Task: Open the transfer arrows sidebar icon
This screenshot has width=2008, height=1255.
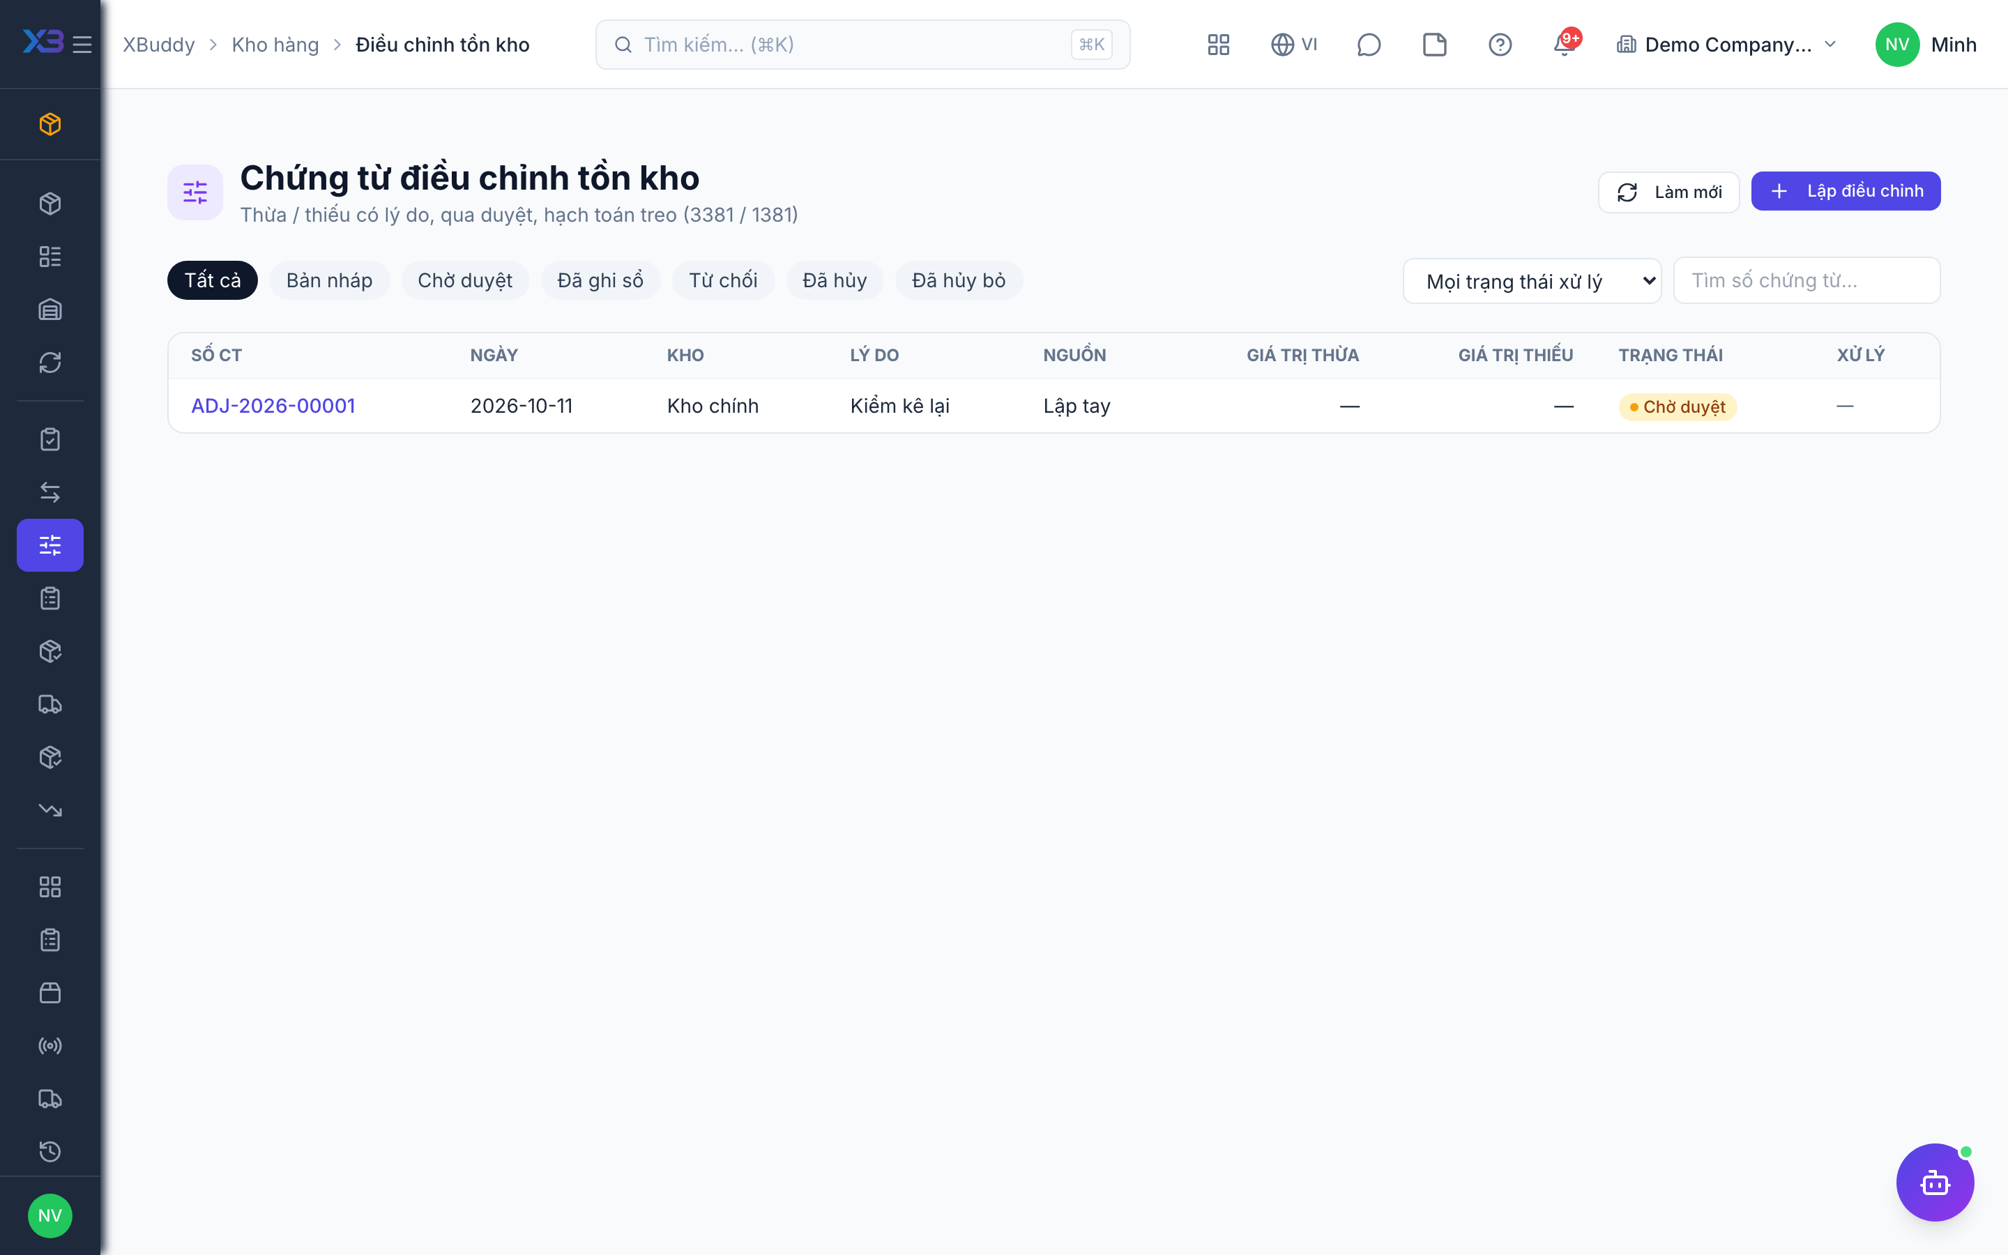Action: click(50, 492)
